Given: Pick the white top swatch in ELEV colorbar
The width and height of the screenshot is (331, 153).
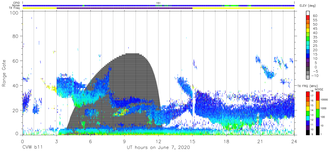Looking at the screenshot, I should point(308,13).
